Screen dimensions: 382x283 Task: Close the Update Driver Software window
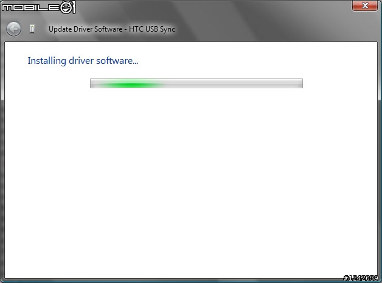click(x=365, y=5)
